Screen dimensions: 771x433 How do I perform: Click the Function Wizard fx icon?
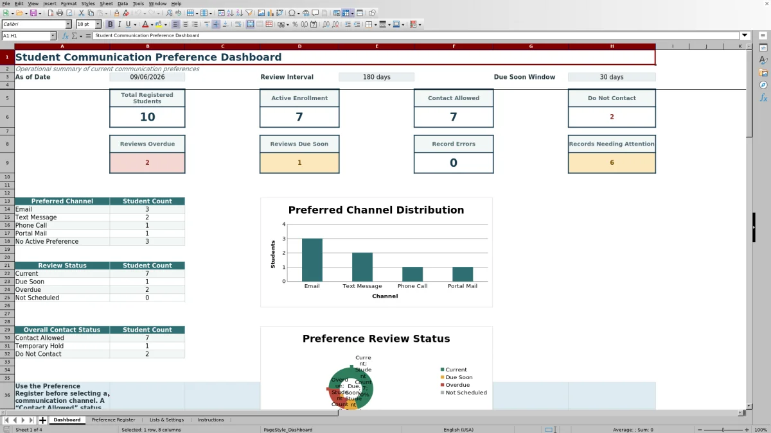66,36
